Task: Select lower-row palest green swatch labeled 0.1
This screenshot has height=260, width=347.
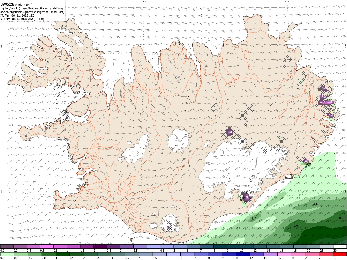Action: (x=7, y=254)
